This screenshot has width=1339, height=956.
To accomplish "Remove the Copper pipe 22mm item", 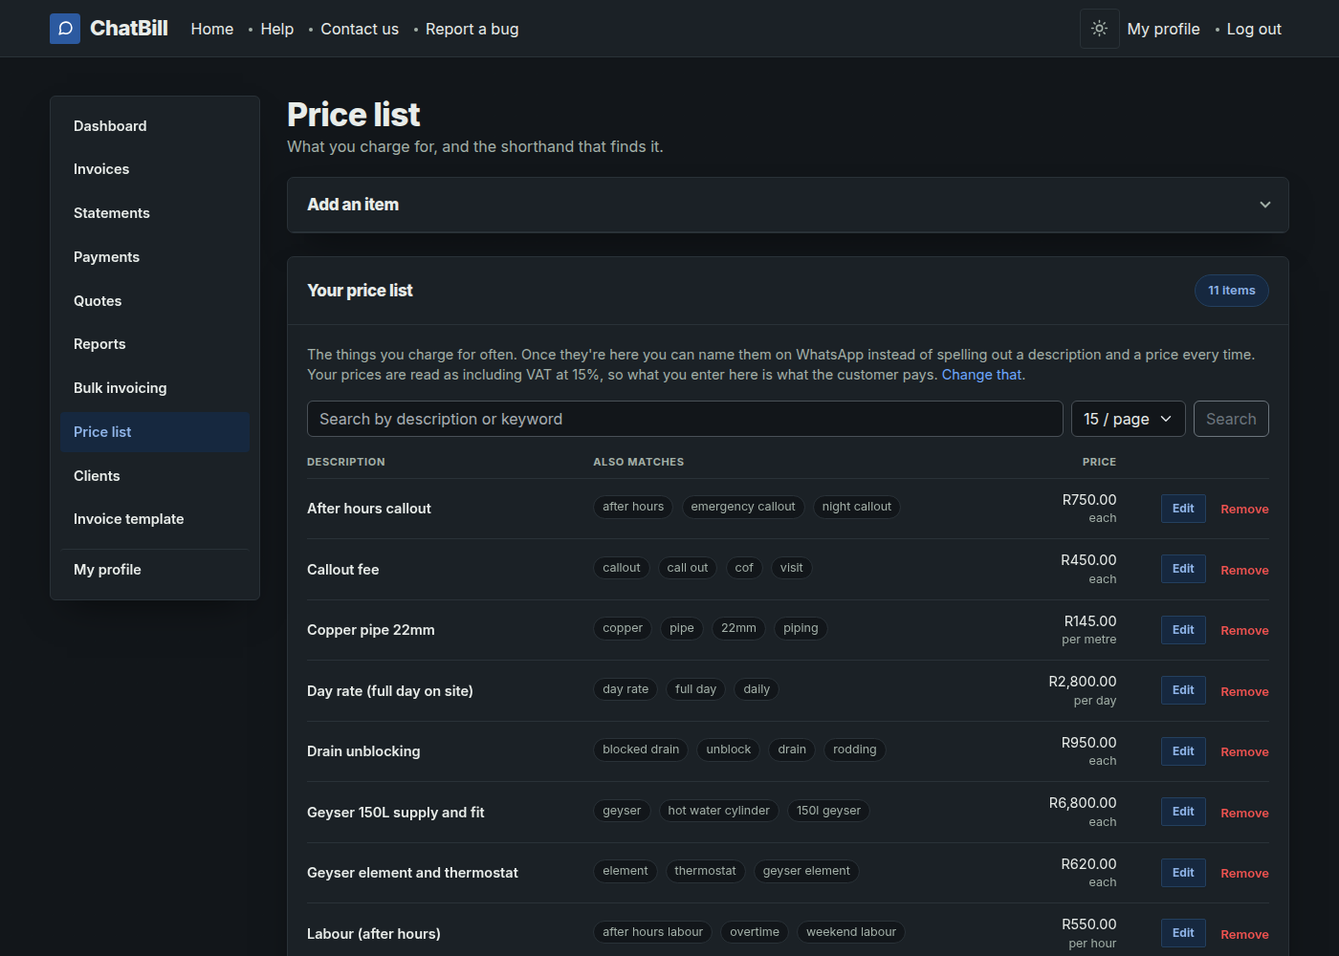I will 1244,630.
